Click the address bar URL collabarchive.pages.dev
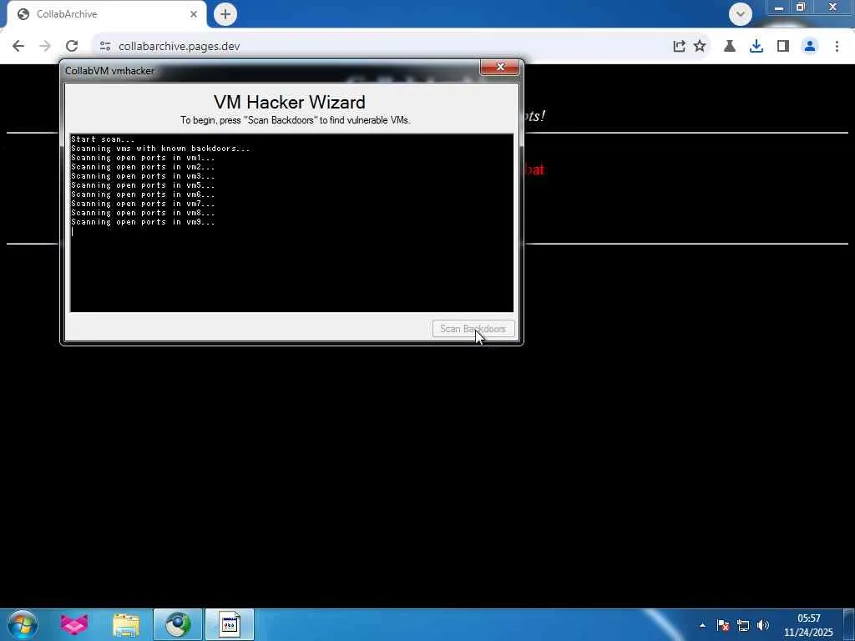 (179, 47)
